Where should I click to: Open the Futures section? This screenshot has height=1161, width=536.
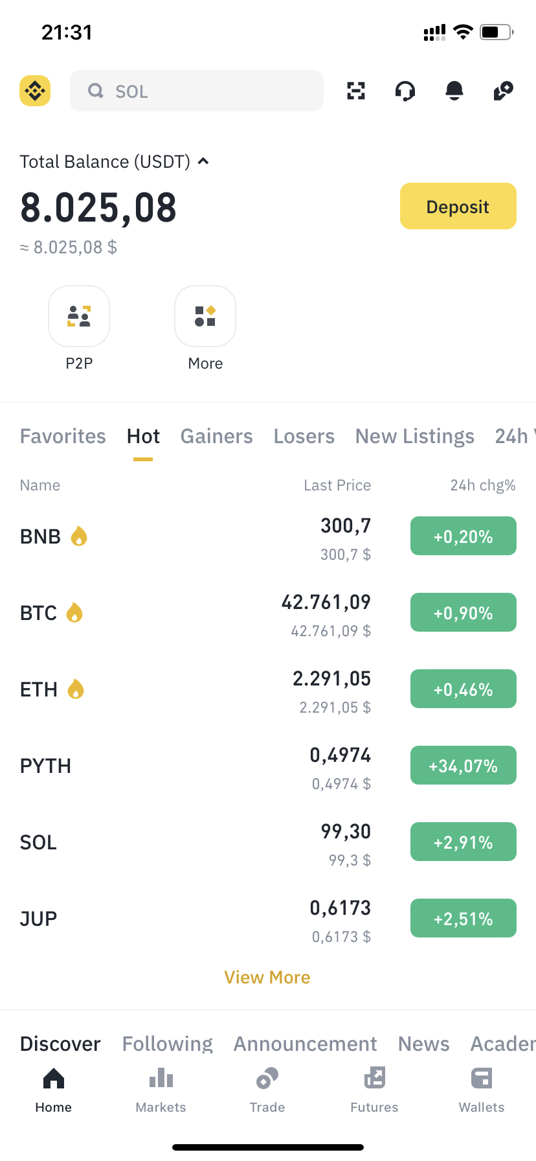(374, 1090)
